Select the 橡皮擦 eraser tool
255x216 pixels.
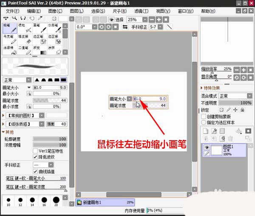[x=25, y=39]
